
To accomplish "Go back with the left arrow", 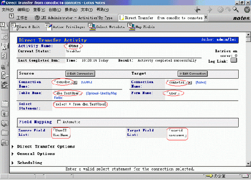I will pos(197,10).
